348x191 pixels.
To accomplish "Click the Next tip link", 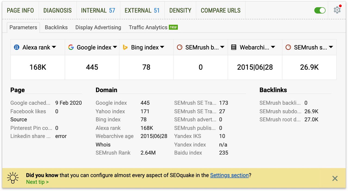I will [x=37, y=182].
